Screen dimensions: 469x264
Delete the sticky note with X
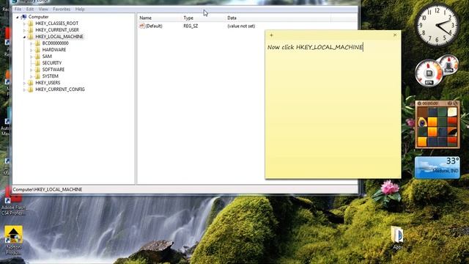pyautogui.click(x=395, y=35)
